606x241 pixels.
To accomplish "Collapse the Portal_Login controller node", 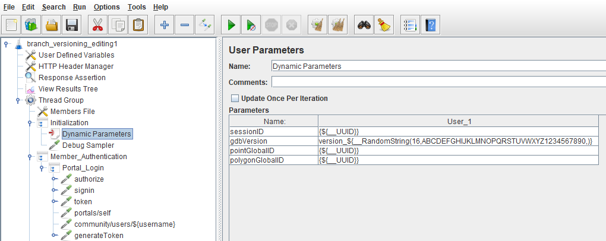I will [x=42, y=168].
